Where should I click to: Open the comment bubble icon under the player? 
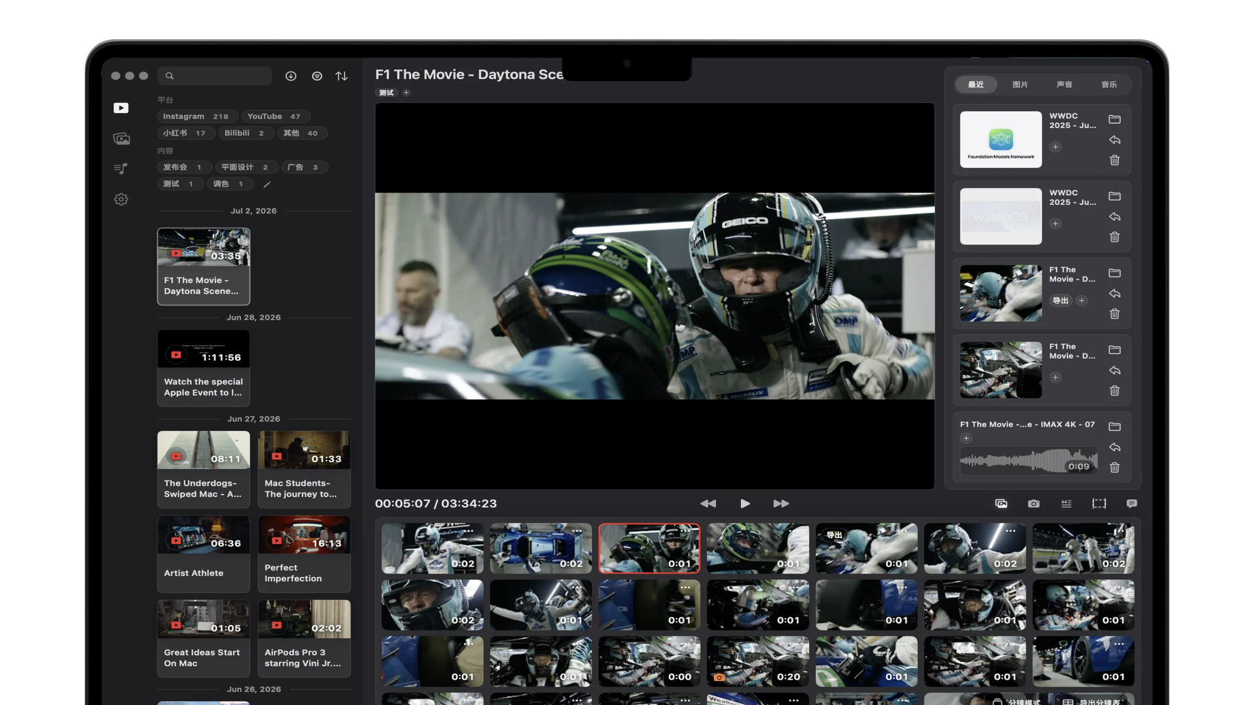(x=1132, y=503)
